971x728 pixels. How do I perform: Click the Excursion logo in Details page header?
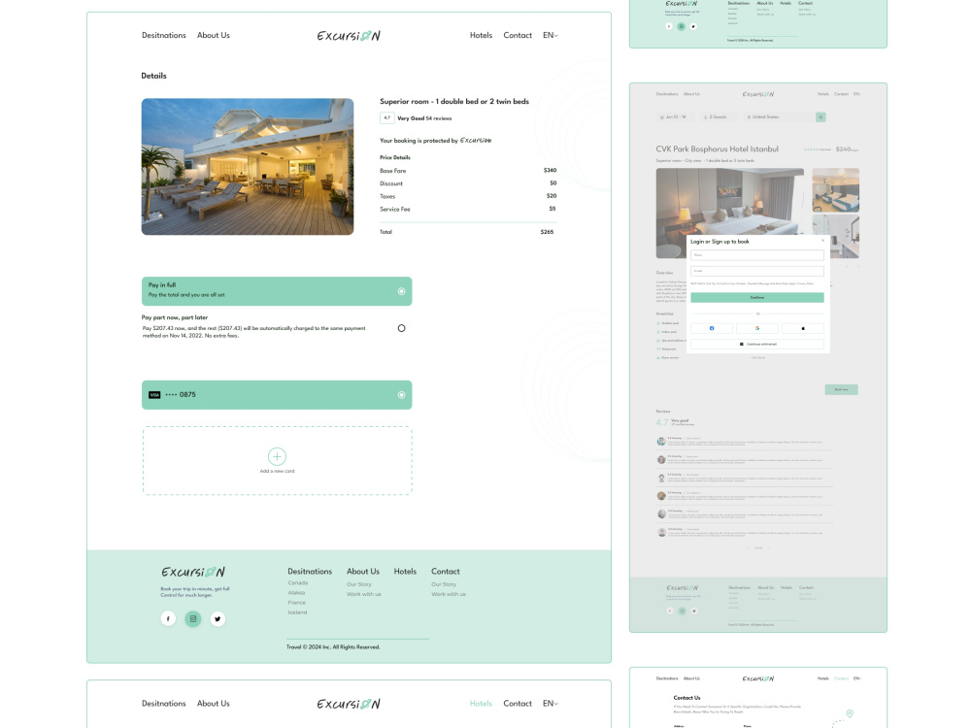click(349, 36)
